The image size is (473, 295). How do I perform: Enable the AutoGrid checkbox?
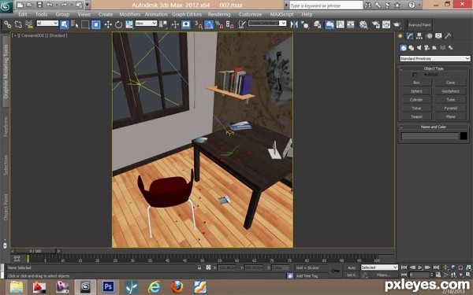[415, 75]
